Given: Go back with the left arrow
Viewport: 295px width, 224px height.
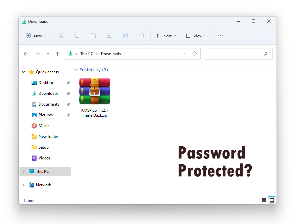Looking at the screenshot, I should pos(26,54).
